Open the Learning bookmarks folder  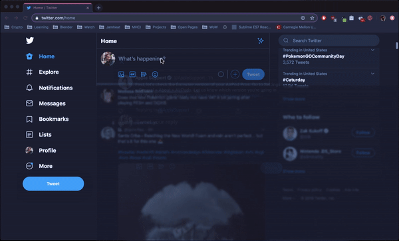pos(38,27)
